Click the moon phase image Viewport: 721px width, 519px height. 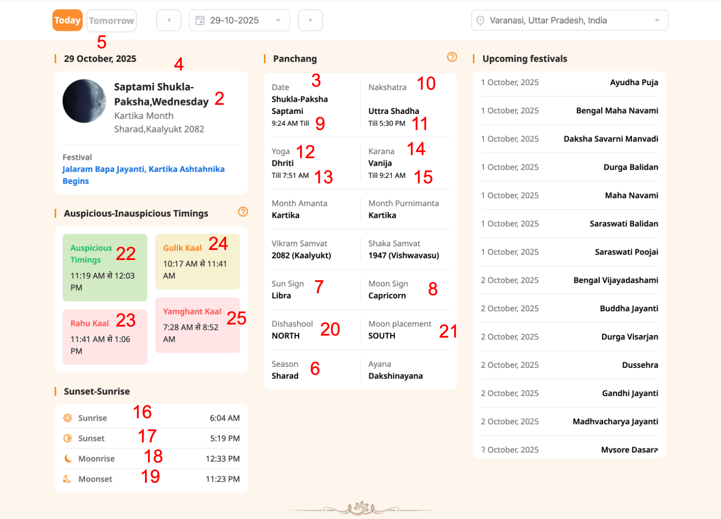84,101
